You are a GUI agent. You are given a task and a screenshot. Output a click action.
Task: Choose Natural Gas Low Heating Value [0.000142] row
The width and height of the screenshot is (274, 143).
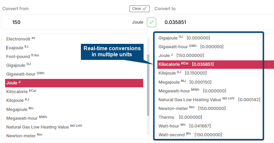tap(209, 99)
